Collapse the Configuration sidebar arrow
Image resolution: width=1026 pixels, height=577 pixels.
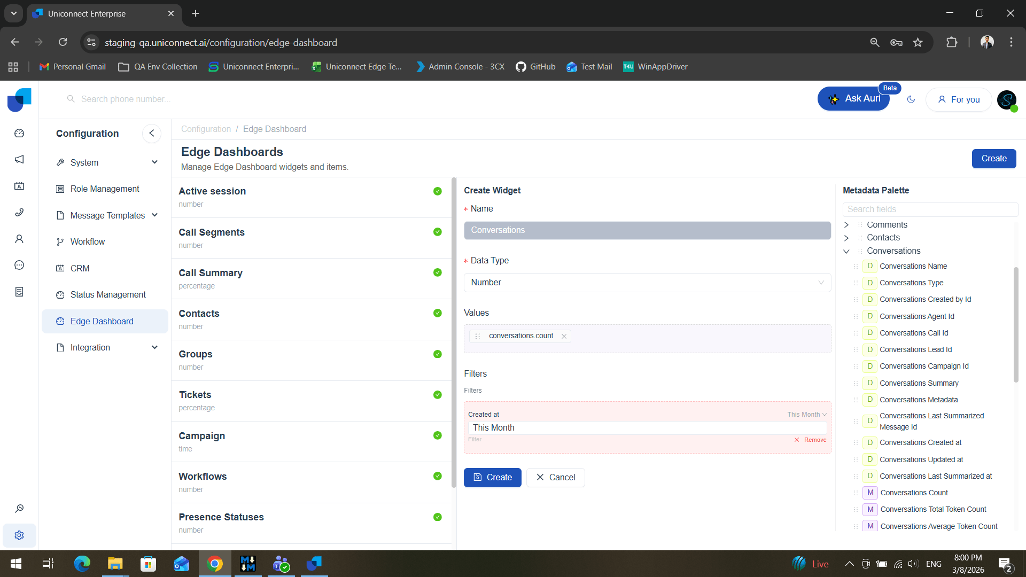coord(152,133)
